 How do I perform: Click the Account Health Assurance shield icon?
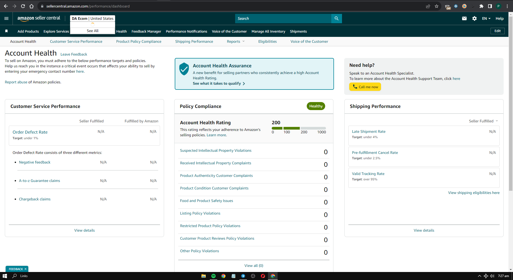(184, 69)
